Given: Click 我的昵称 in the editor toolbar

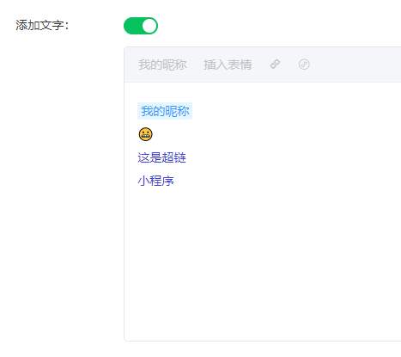Looking at the screenshot, I should 162,65.
